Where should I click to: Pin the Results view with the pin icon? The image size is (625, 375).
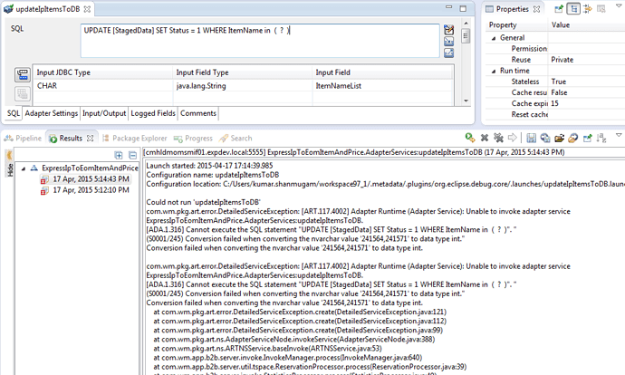click(587, 138)
